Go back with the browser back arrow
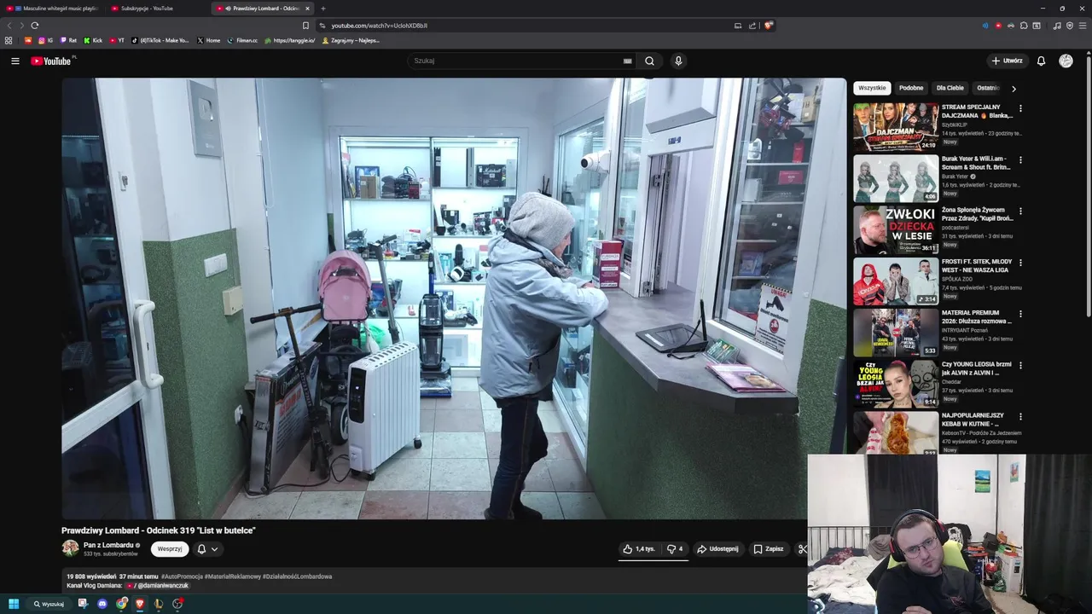The image size is (1092, 614). click(10, 26)
